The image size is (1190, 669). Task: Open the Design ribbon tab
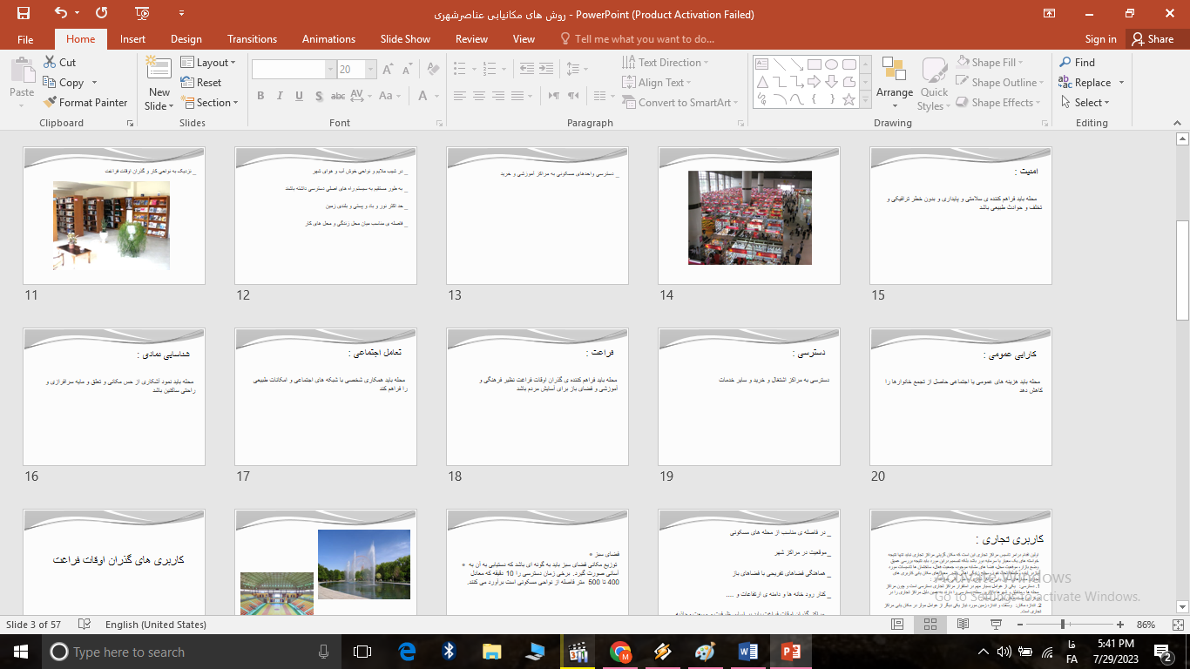(186, 39)
